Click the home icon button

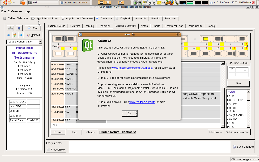[x=10, y=28]
